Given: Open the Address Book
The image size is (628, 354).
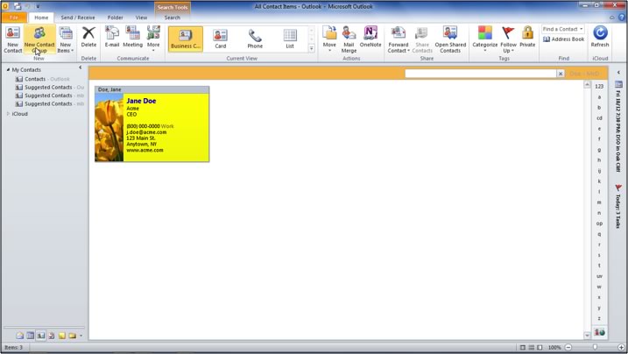Looking at the screenshot, I should point(563,39).
